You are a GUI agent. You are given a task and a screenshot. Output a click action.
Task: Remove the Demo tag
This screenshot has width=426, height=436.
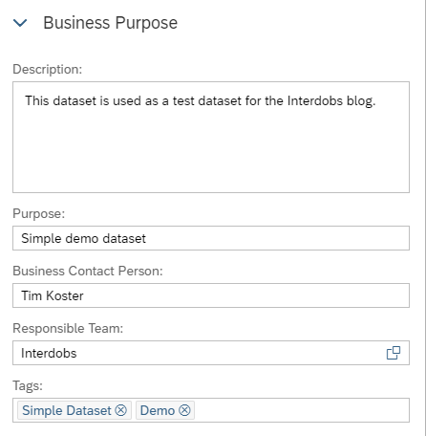click(184, 410)
